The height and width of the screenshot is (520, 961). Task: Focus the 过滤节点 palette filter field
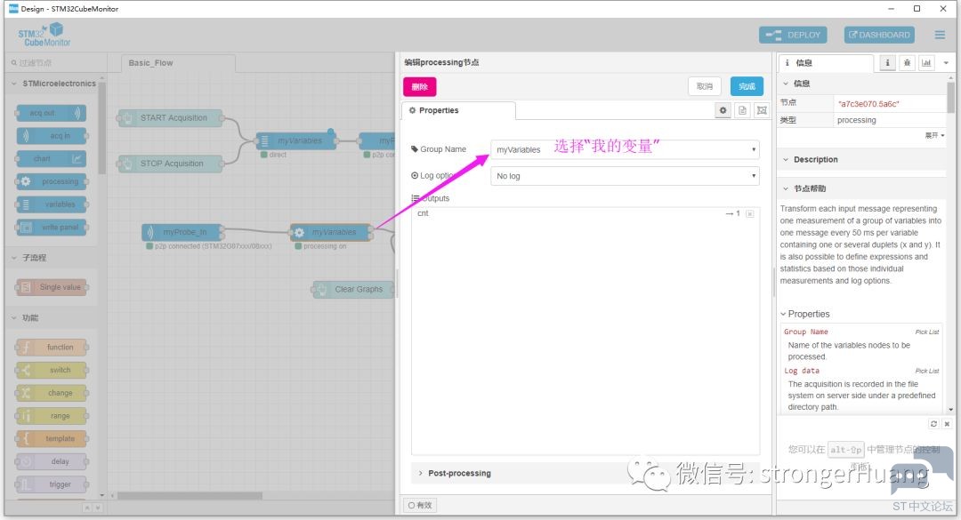(56, 62)
